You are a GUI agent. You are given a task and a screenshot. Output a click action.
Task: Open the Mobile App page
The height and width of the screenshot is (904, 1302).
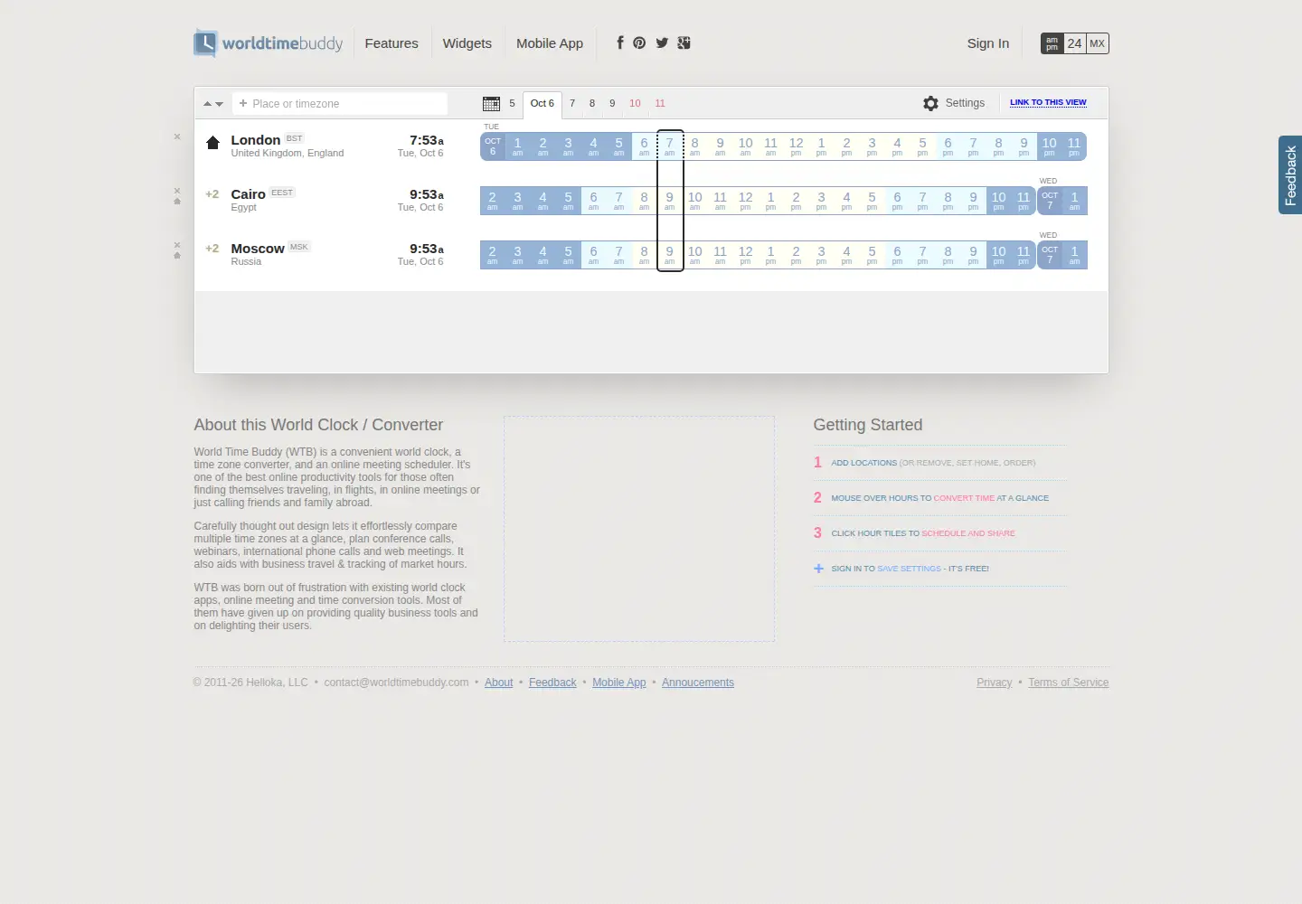point(550,42)
